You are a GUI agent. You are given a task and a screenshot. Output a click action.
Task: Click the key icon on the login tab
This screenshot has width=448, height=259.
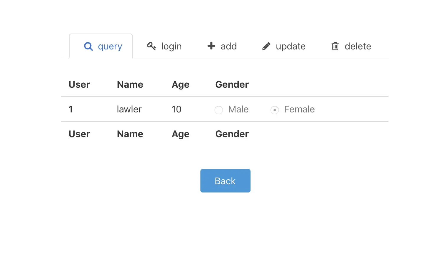(151, 46)
